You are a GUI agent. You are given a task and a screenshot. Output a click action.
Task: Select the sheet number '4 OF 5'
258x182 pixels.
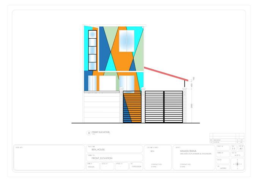pos(237,155)
